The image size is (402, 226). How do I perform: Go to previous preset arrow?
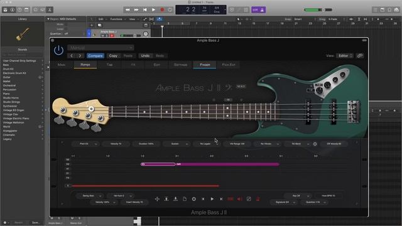coord(72,56)
